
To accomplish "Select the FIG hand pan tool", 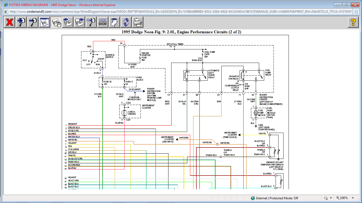I will click(56, 22).
